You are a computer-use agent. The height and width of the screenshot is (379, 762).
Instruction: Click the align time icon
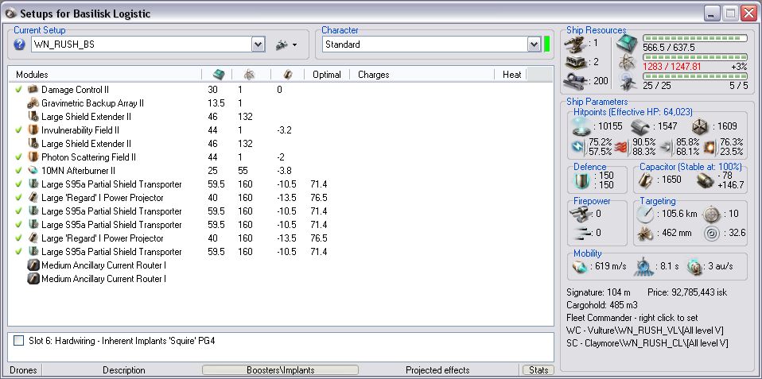coord(643,266)
